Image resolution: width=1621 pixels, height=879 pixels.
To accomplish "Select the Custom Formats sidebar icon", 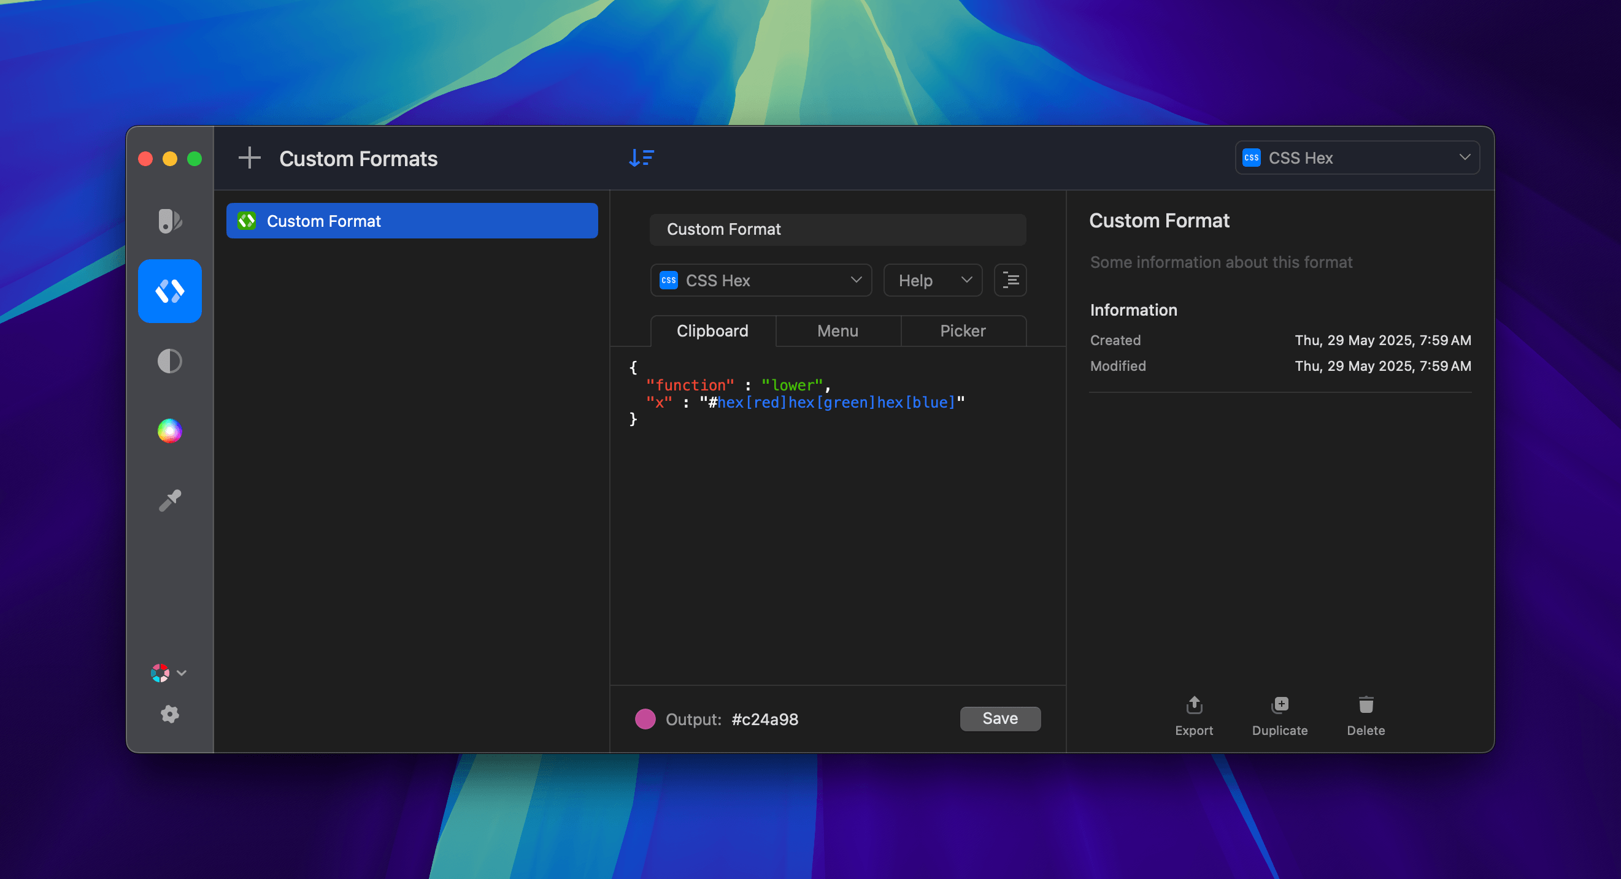I will [x=169, y=291].
